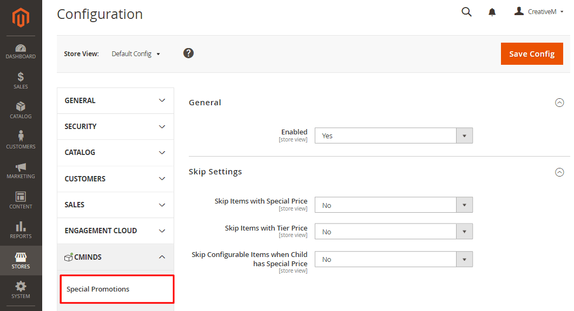
Task: Click the search magnifier icon
Action: 466,12
